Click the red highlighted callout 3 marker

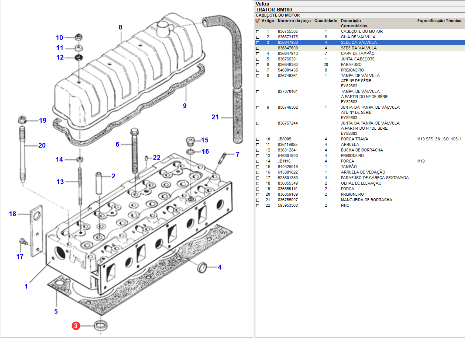pos(76,326)
